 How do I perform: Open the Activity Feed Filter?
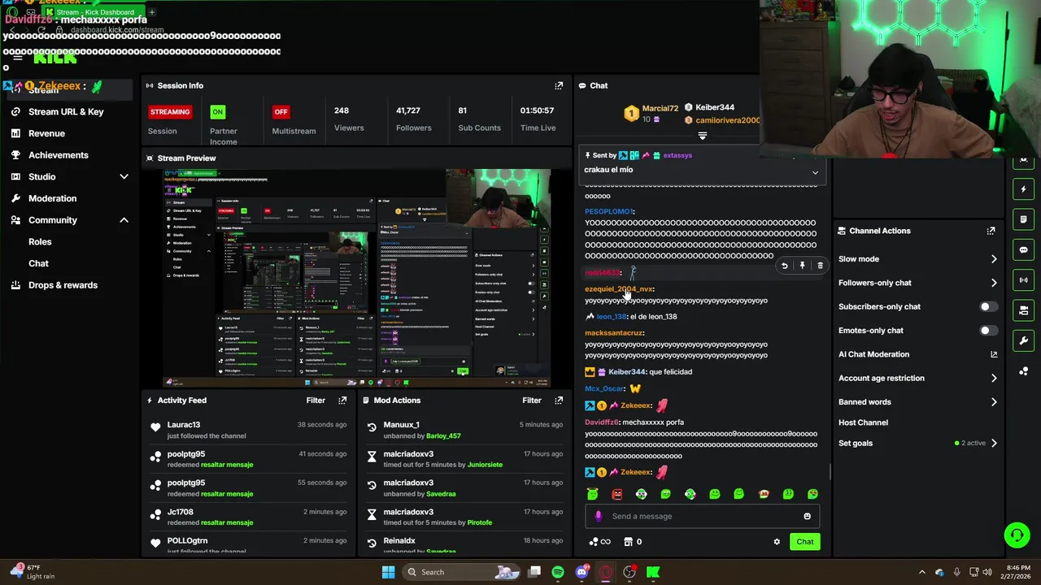click(x=316, y=401)
